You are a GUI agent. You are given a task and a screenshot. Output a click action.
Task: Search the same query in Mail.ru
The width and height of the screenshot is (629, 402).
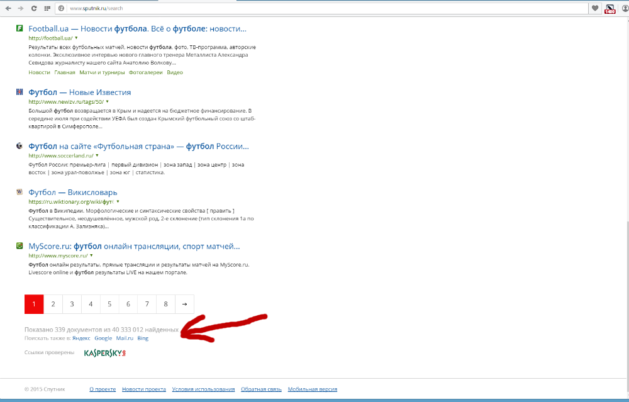tap(125, 338)
